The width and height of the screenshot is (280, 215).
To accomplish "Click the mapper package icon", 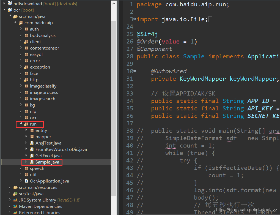I will click(x=32, y=137).
